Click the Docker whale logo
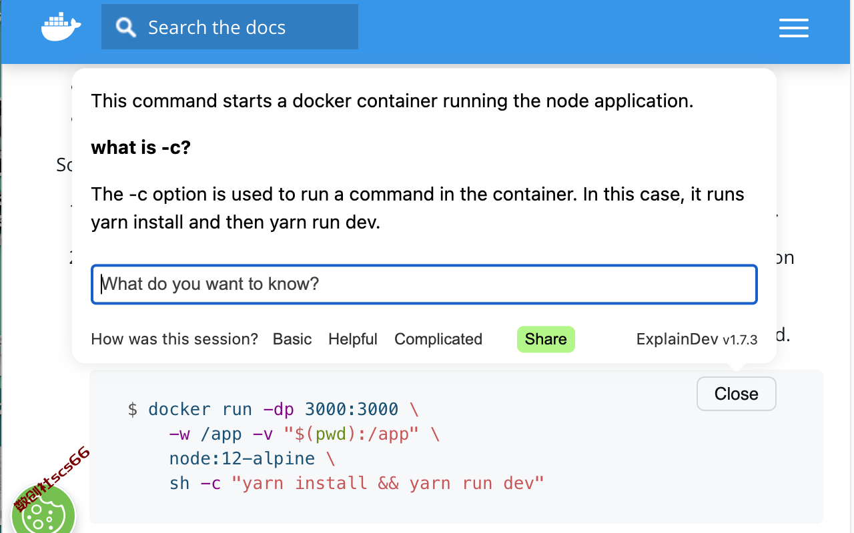Viewport: 854px width, 533px height. 61,27
